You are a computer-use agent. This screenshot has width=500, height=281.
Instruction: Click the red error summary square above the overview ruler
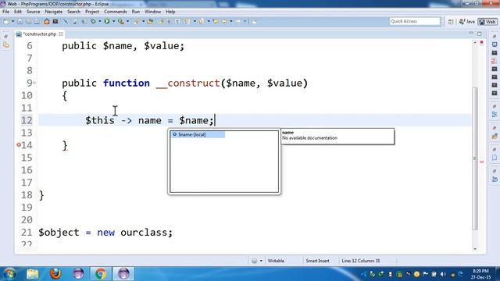pos(482,42)
